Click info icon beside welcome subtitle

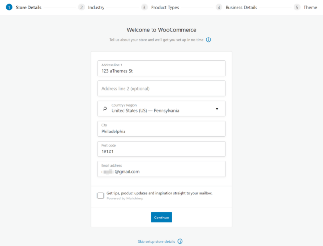point(209,40)
